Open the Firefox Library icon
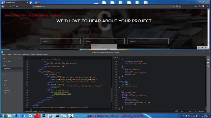 click(196, 6)
